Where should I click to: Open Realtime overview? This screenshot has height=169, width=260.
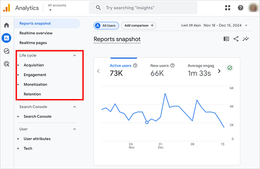pos(36,33)
